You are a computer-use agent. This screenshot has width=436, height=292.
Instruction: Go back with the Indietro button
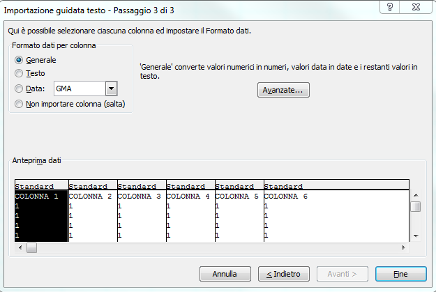[284, 274]
